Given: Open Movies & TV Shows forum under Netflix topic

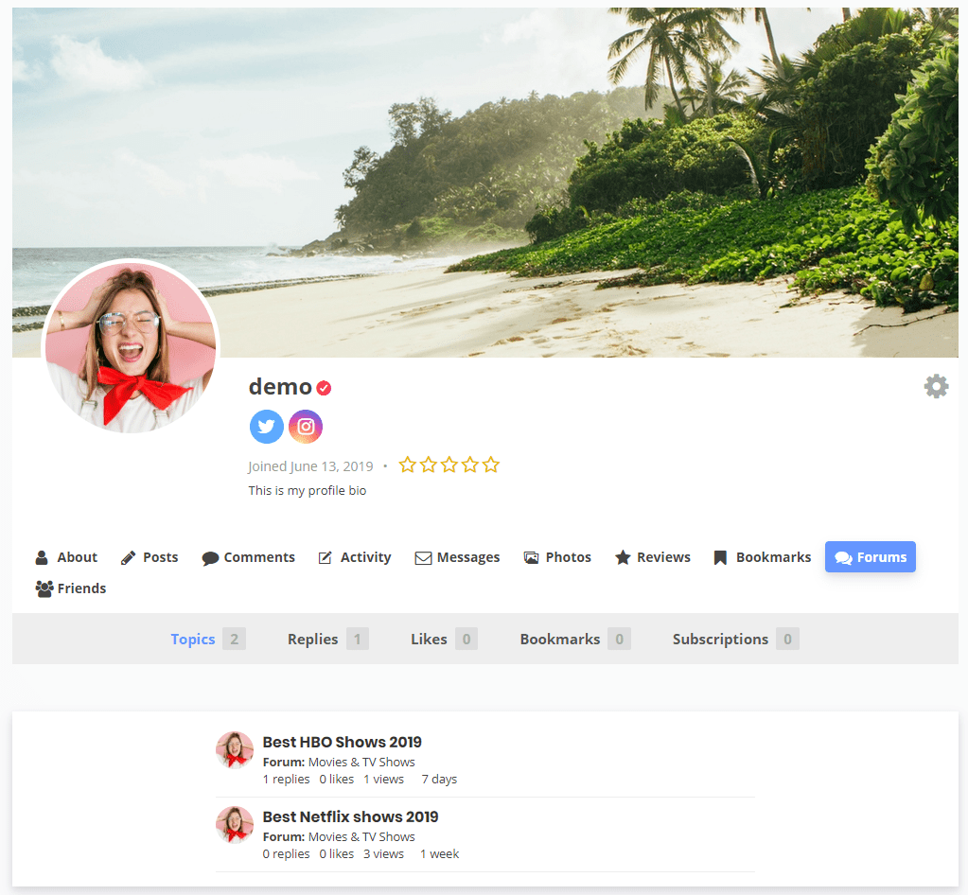Looking at the screenshot, I should [x=361, y=836].
